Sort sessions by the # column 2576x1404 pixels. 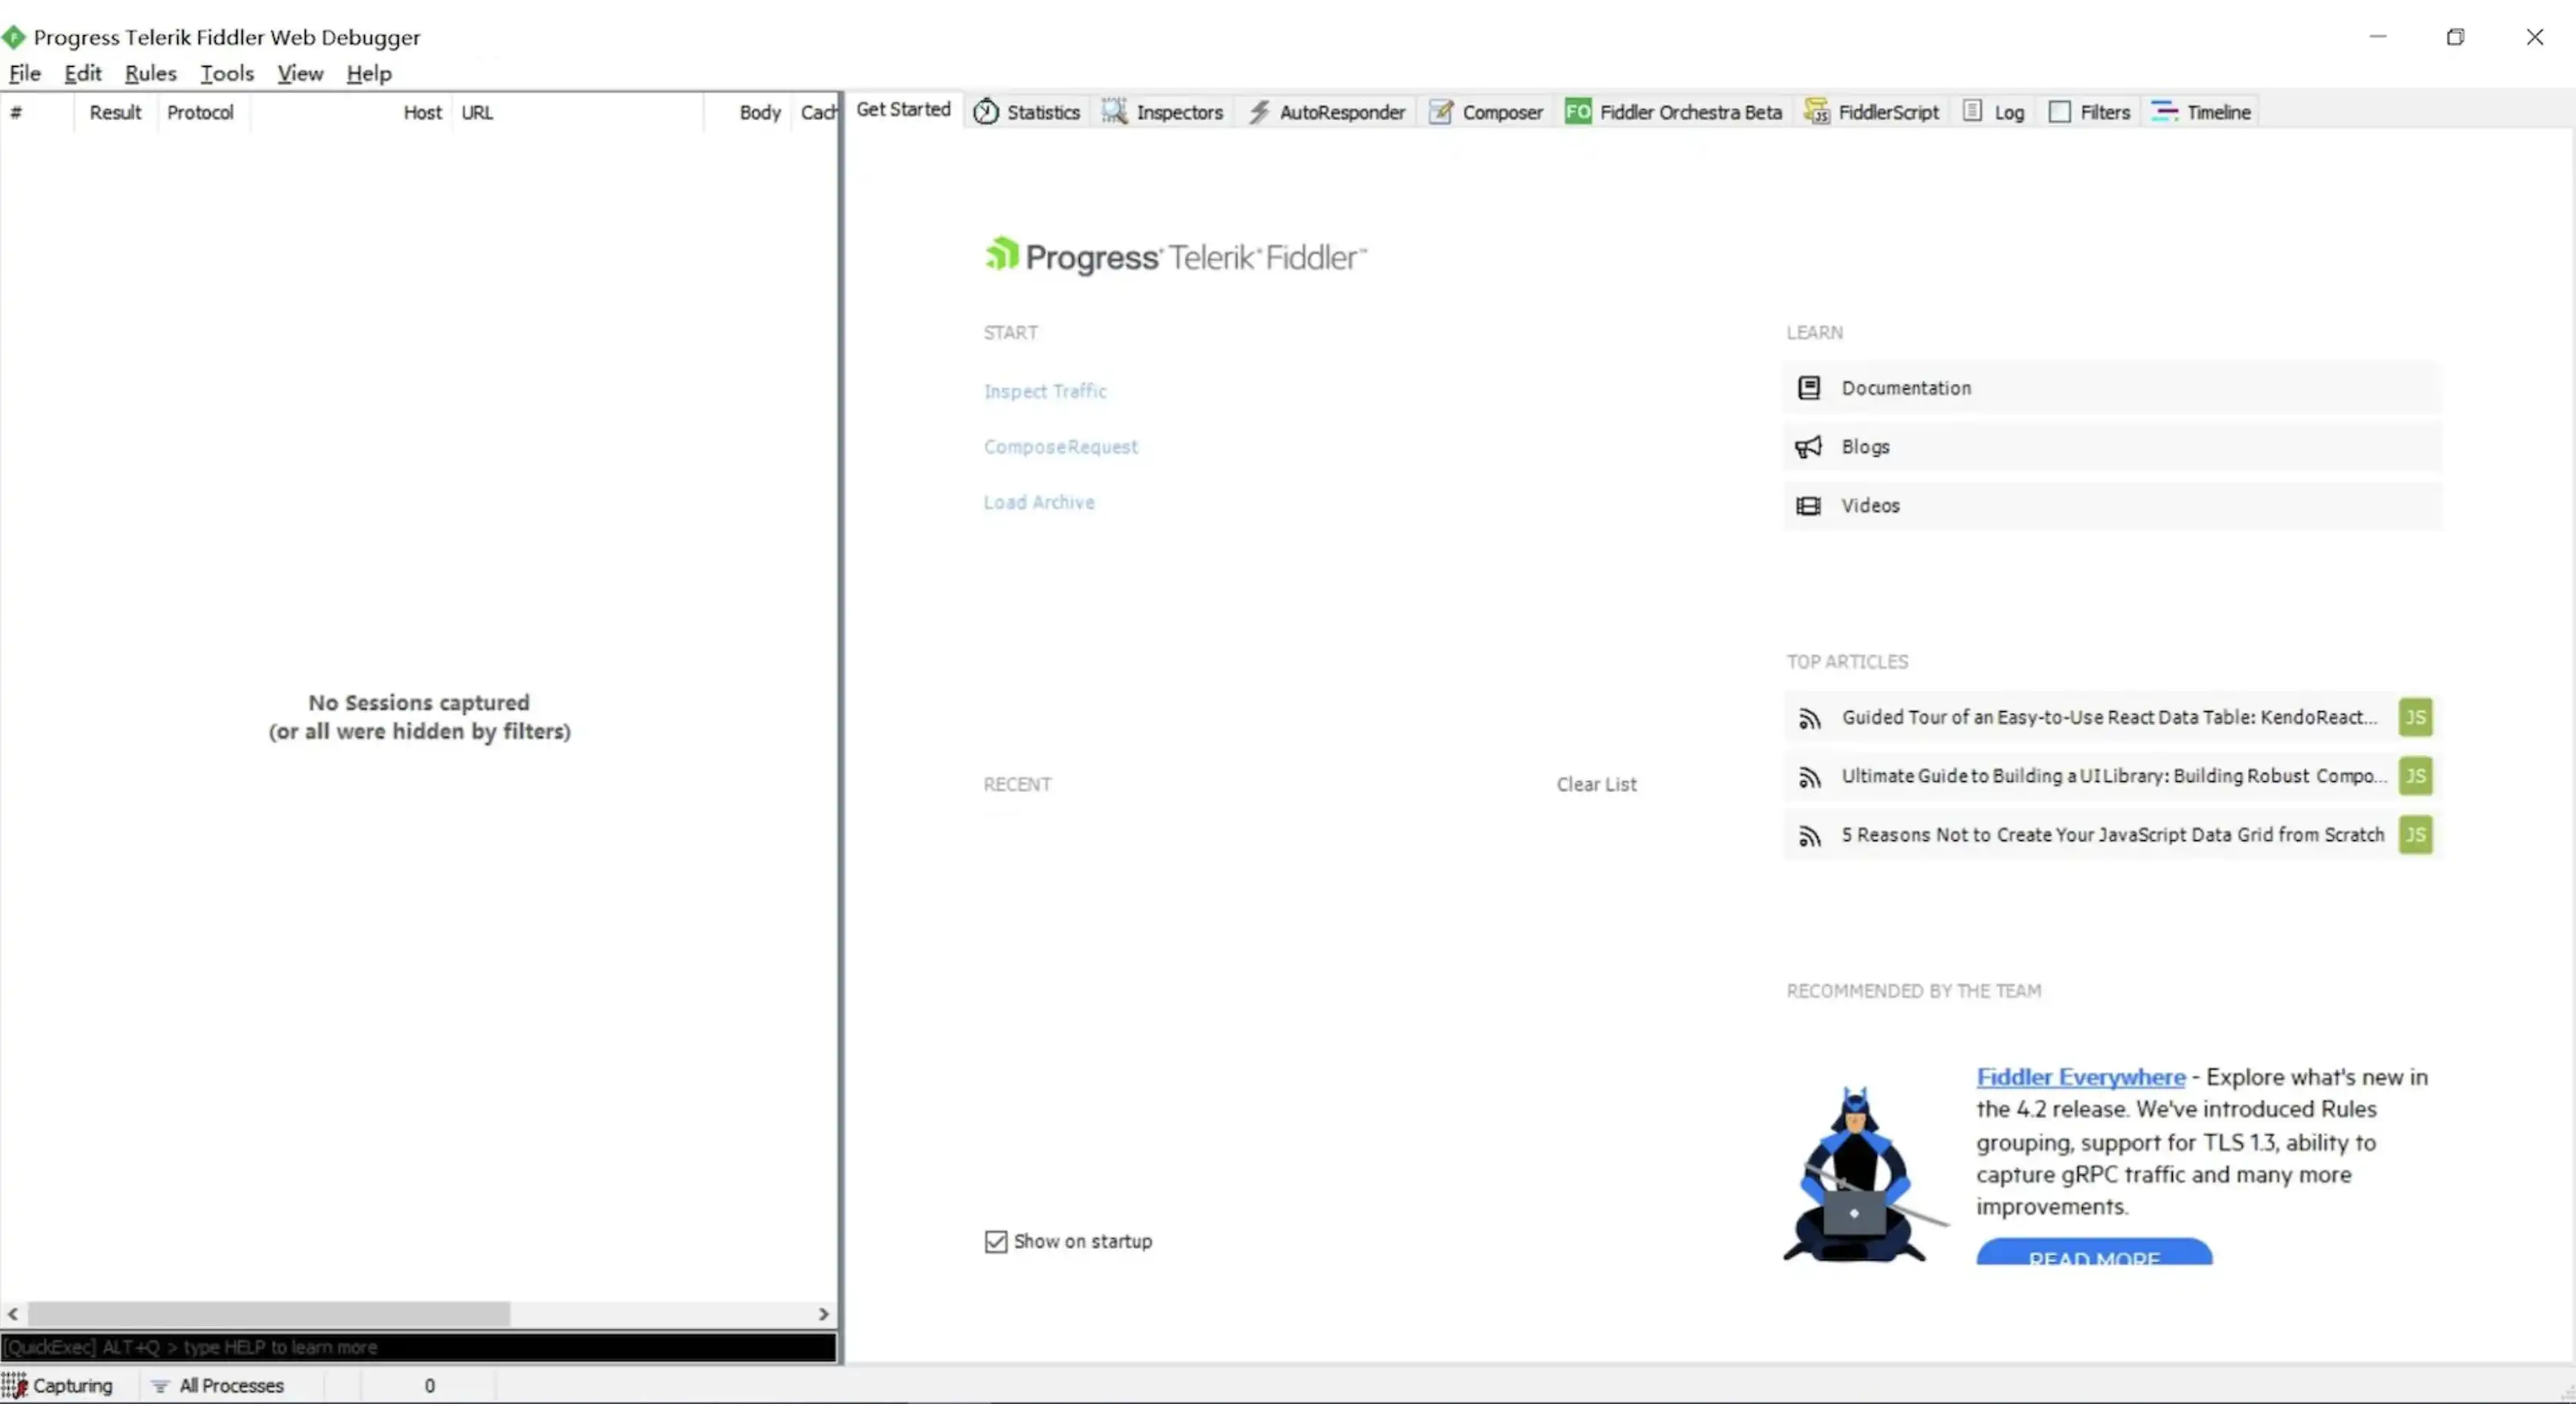pyautogui.click(x=37, y=112)
